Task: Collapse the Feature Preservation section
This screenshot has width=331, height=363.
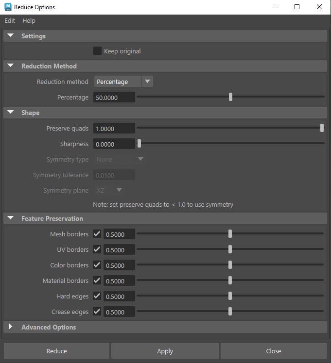Action: (11, 219)
